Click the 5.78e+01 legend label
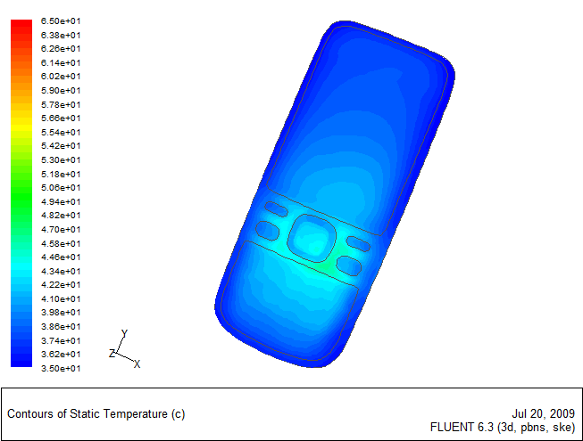The width and height of the screenshot is (583, 441). [x=61, y=104]
